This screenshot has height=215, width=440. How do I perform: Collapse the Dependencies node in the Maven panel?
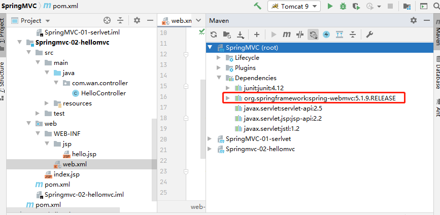[x=219, y=78]
